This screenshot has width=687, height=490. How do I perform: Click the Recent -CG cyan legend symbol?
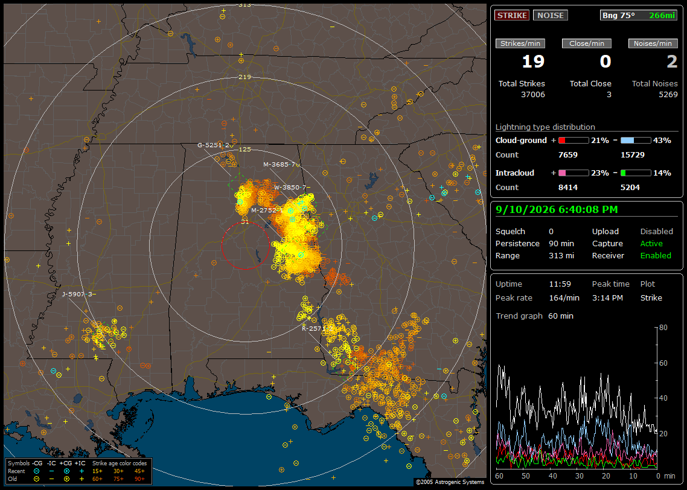[36, 471]
